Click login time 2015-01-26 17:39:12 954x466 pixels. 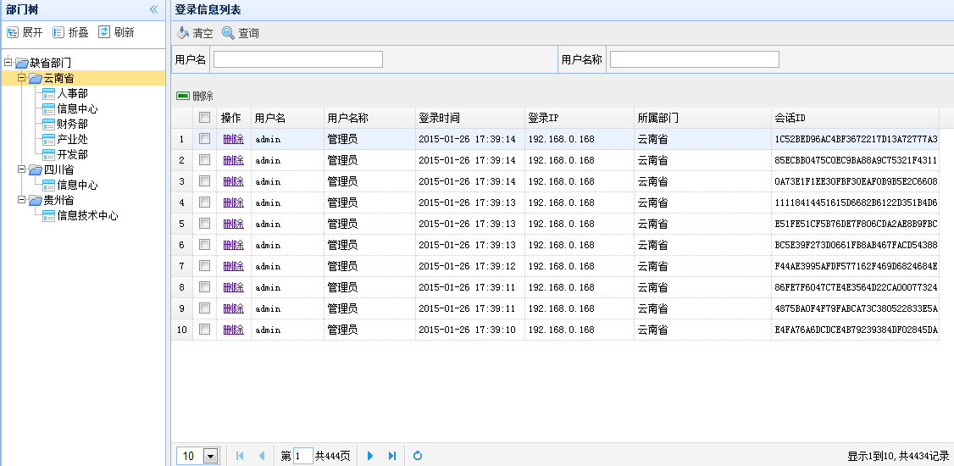468,266
